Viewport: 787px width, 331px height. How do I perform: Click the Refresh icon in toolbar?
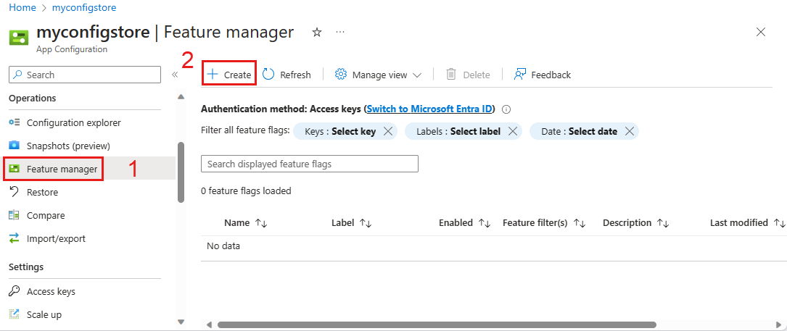click(x=268, y=75)
